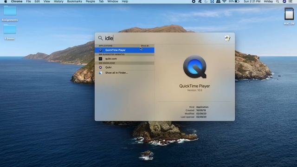
Task: Click the IDLE app icon at right of search bar
Action: (x=227, y=38)
